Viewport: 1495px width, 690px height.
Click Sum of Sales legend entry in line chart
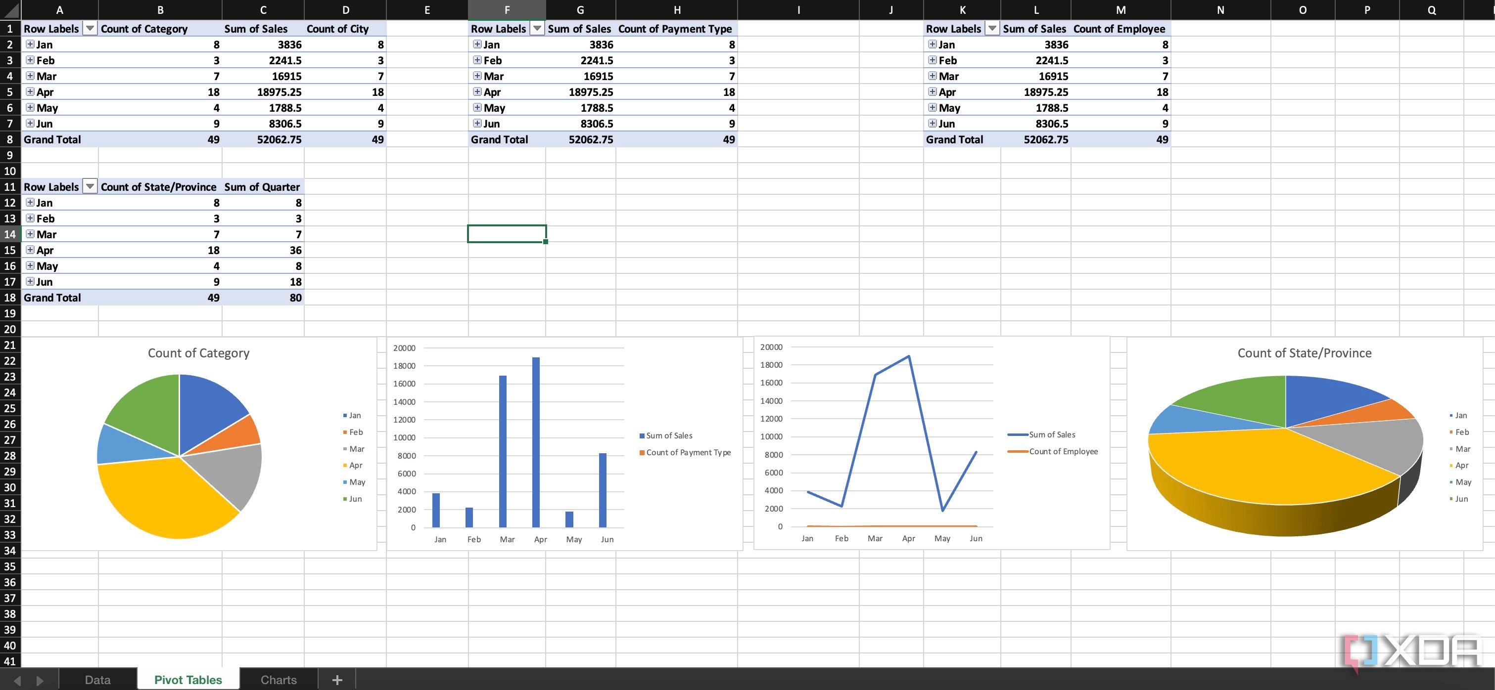coord(1042,434)
